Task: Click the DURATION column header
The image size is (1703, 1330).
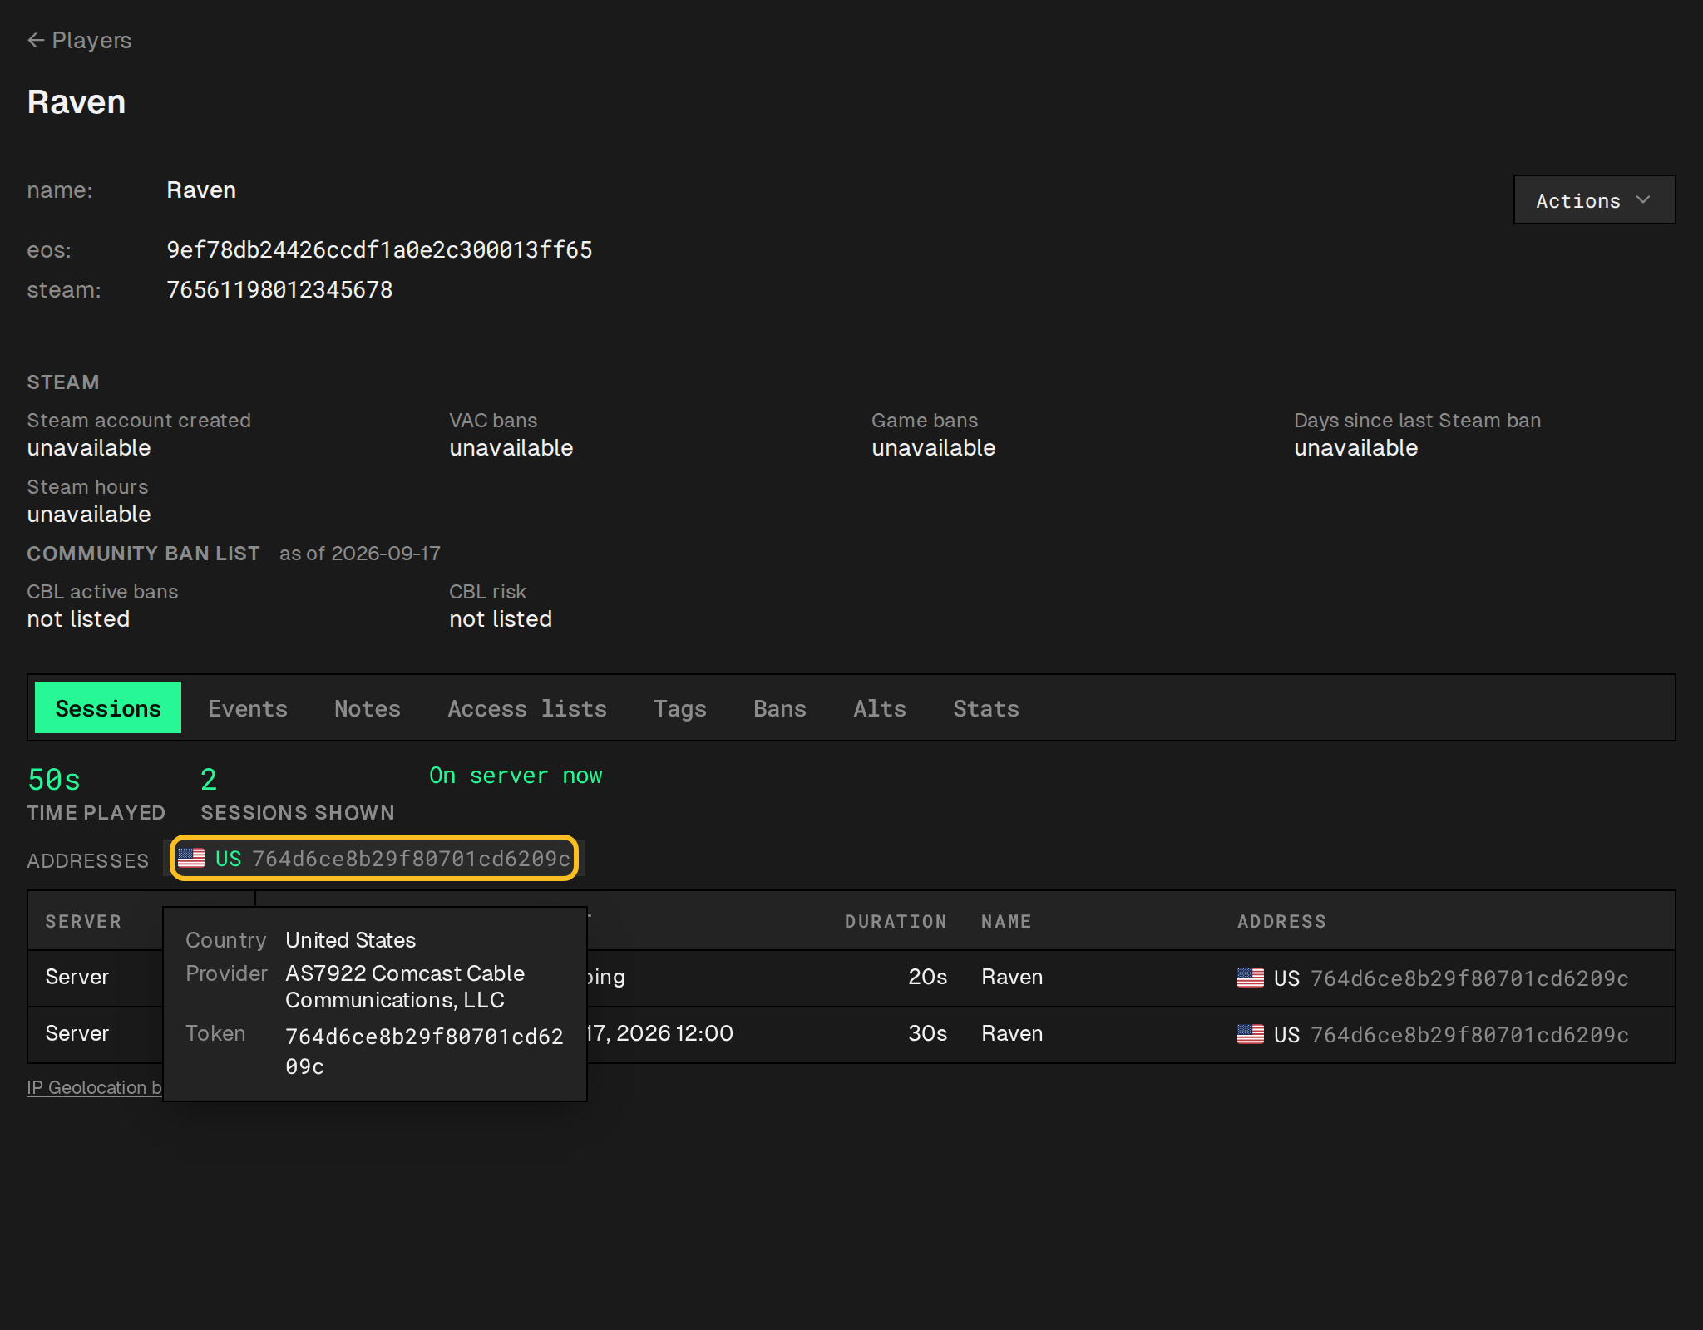Action: tap(896, 921)
